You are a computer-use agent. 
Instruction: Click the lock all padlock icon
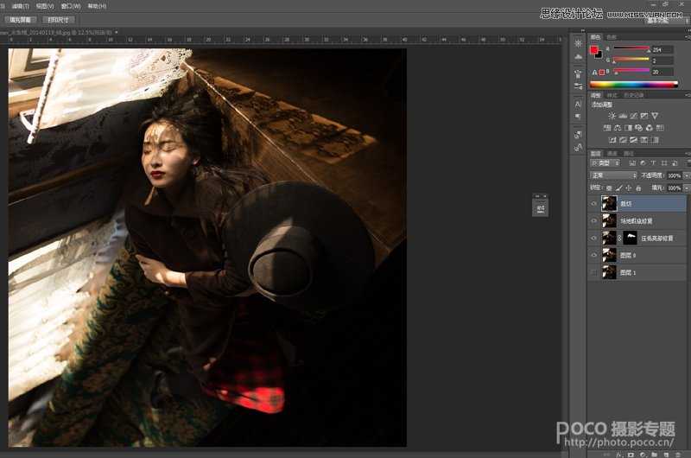coord(639,188)
